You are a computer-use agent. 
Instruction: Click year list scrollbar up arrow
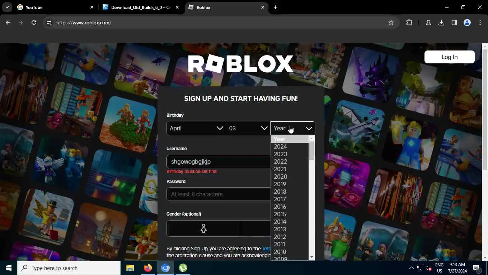[311, 139]
